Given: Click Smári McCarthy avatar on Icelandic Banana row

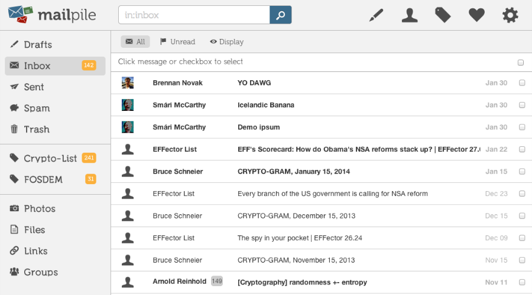Looking at the screenshot, I should (x=128, y=105).
